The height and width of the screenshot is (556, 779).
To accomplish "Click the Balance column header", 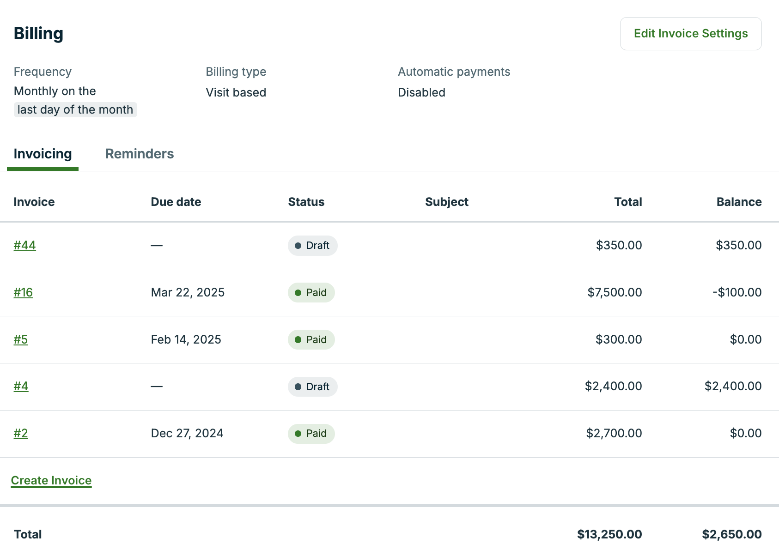I will point(739,202).
